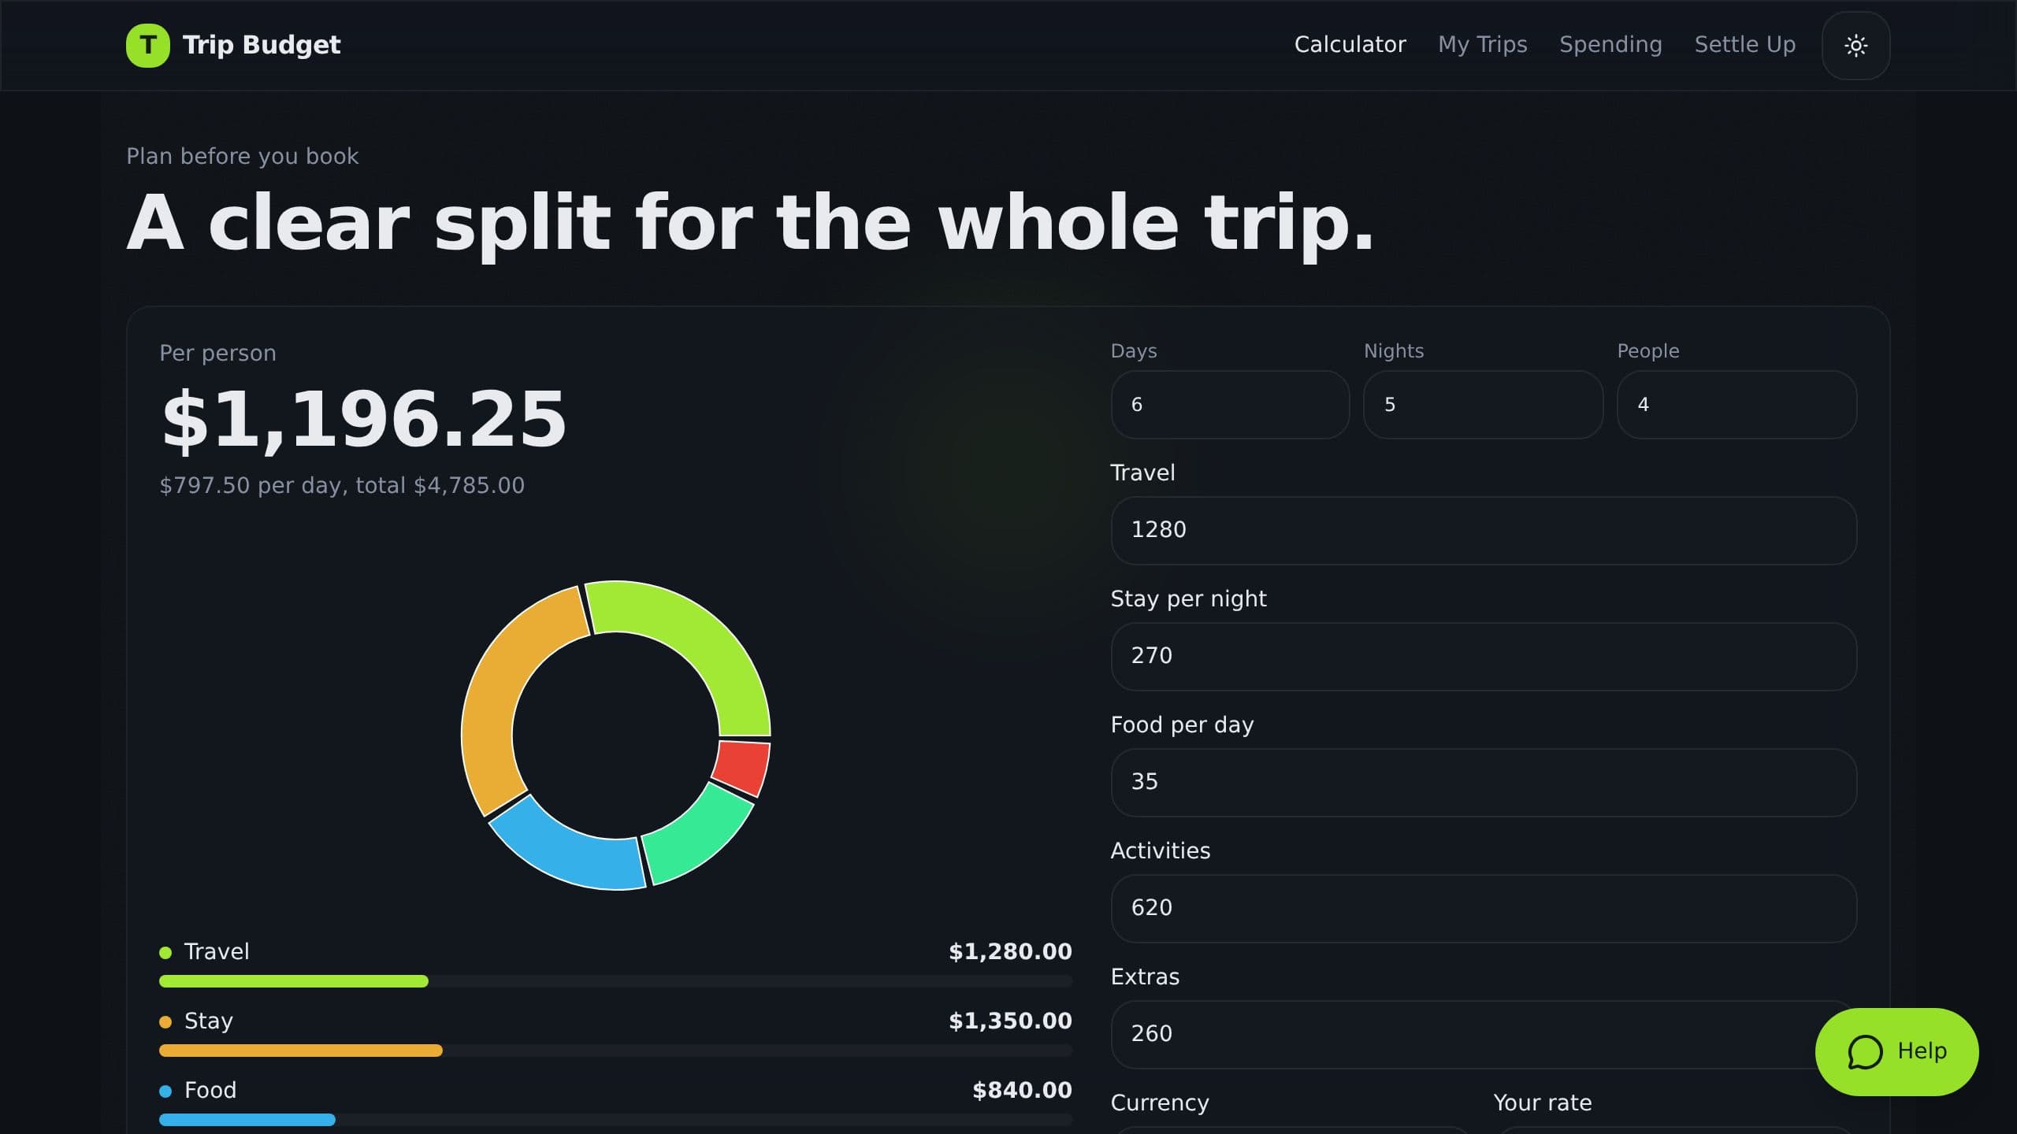
Task: Click the $1,350.00 Stay amount
Action: (x=1010, y=1021)
